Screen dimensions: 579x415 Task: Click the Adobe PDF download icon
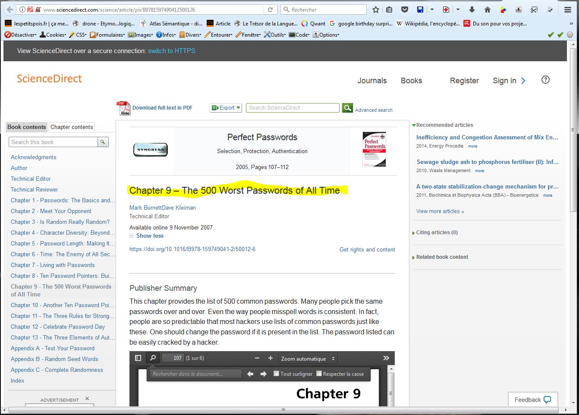click(x=123, y=108)
